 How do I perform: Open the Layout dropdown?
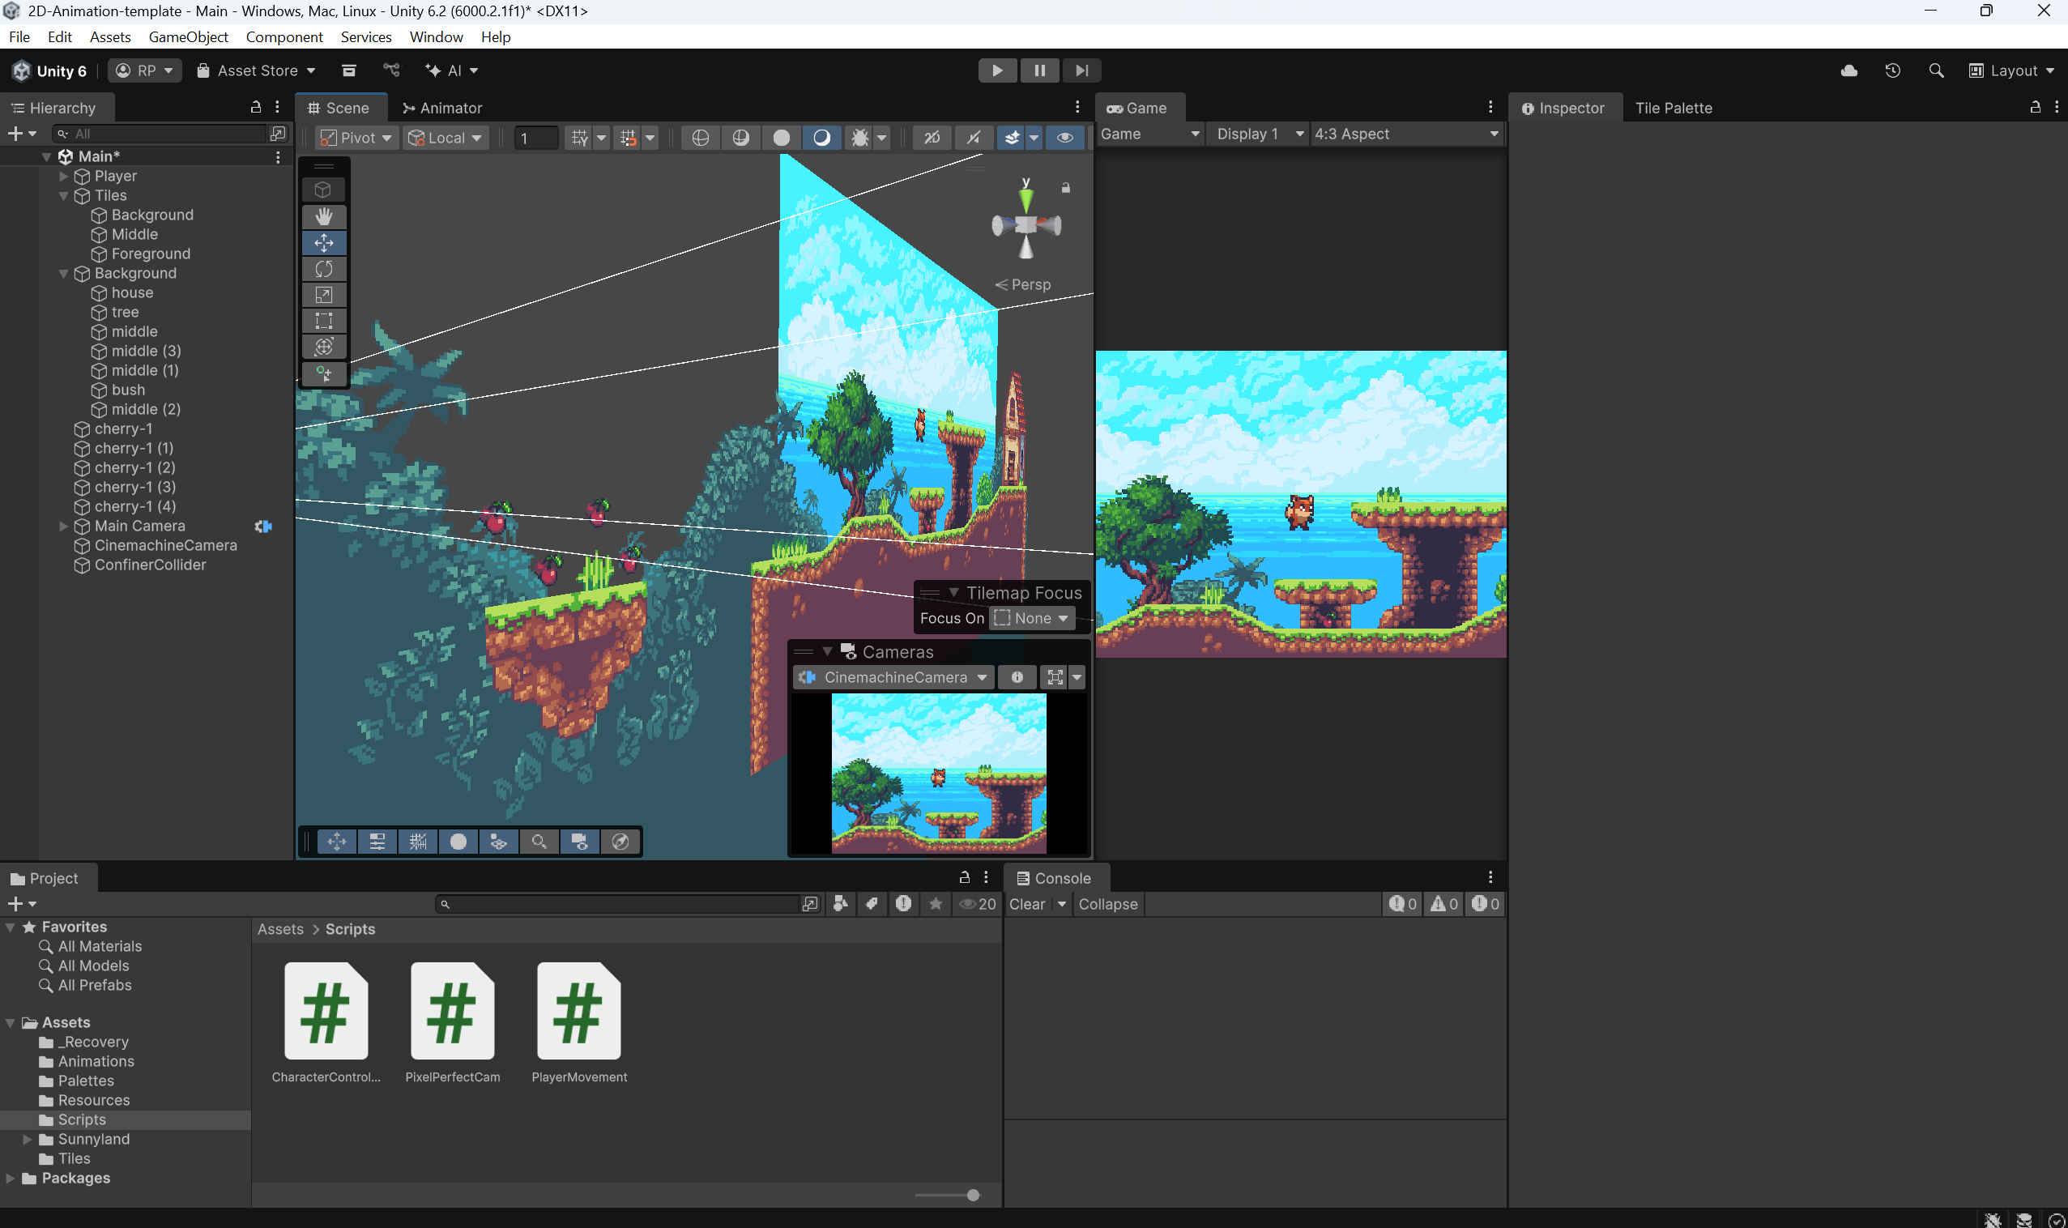pos(2012,71)
